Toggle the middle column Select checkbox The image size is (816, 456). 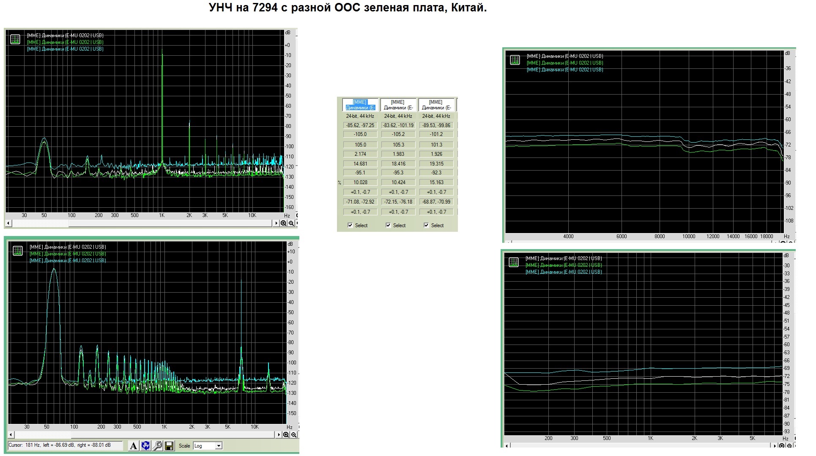click(x=388, y=225)
